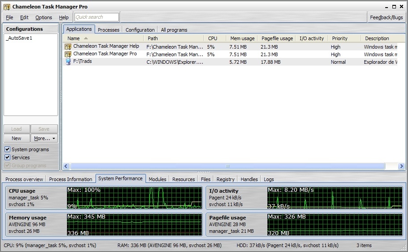Toggle the Services checkbox

pos(7,157)
